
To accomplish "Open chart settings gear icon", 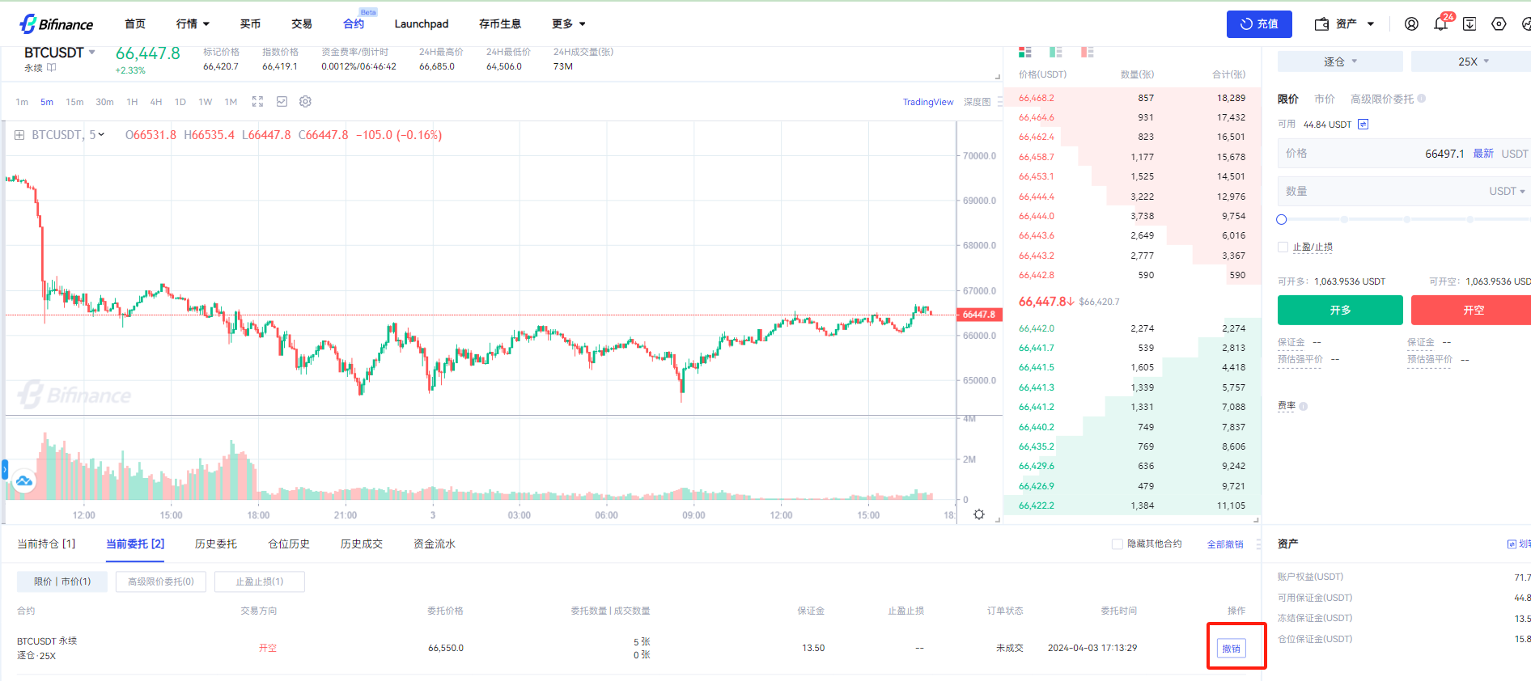I will pos(305,102).
